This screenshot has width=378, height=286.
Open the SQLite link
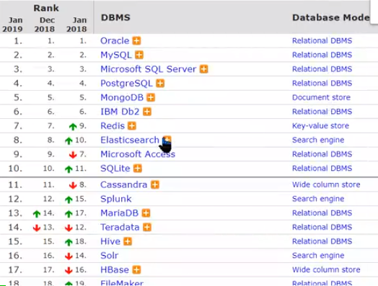click(x=115, y=169)
